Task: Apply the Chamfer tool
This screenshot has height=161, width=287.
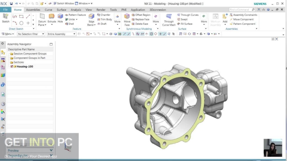Action: pyautogui.click(x=104, y=15)
